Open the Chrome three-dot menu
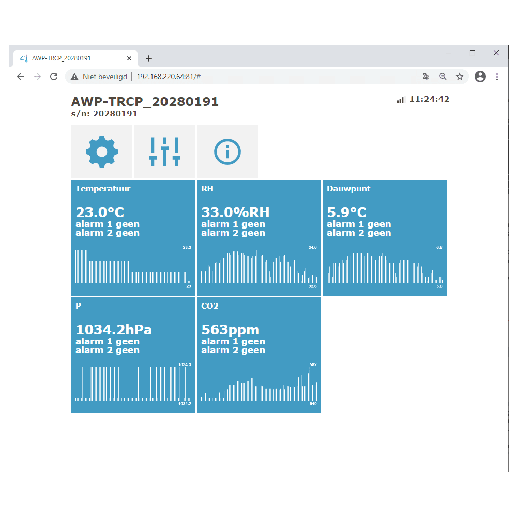Image resolution: width=517 pixels, height=517 pixels. (x=497, y=77)
